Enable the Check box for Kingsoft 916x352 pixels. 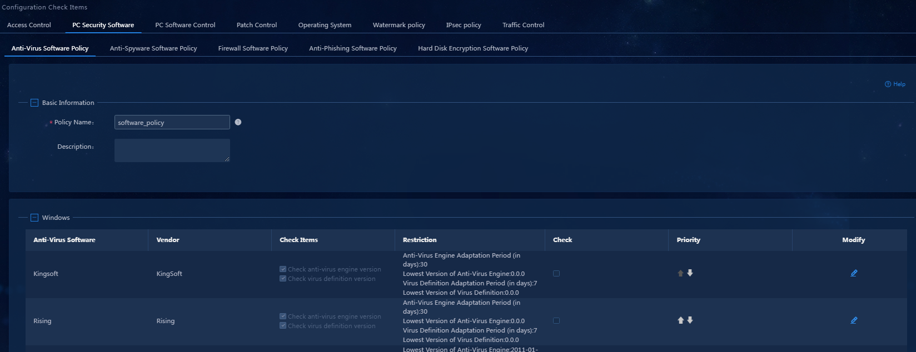coord(556,274)
